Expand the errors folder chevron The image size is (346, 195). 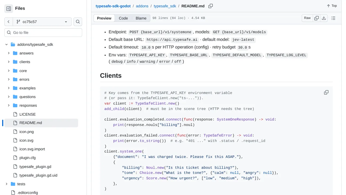[x=9, y=79]
